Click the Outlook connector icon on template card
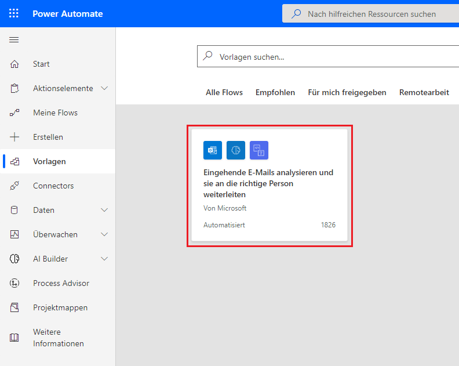Image resolution: width=459 pixels, height=366 pixels. [x=213, y=150]
